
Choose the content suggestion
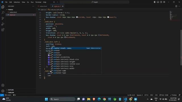click(76, 50)
